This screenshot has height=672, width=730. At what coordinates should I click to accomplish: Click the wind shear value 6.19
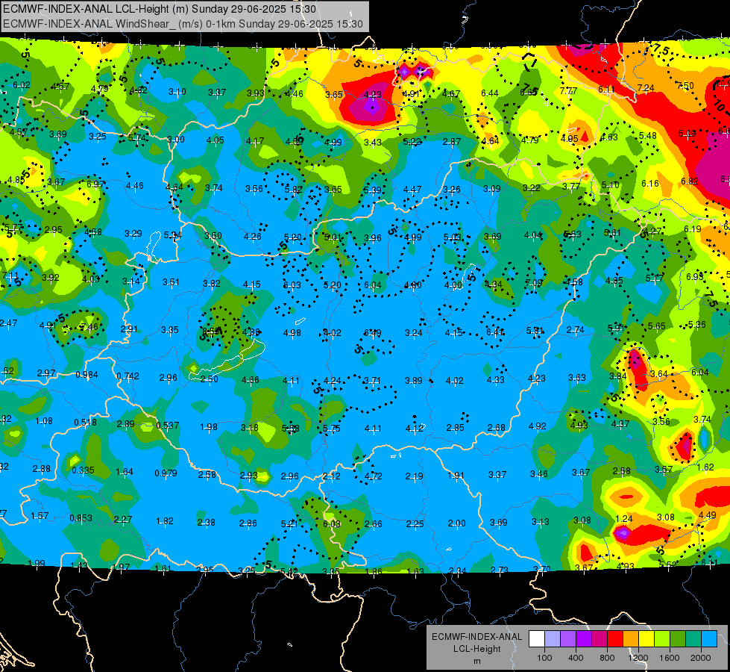(693, 229)
